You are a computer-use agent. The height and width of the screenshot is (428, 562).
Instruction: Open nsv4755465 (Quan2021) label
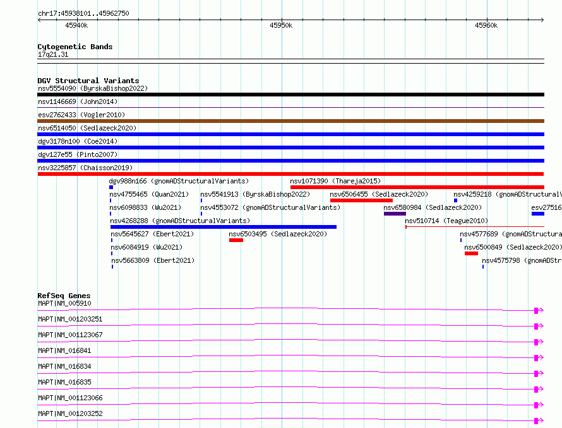pos(149,194)
